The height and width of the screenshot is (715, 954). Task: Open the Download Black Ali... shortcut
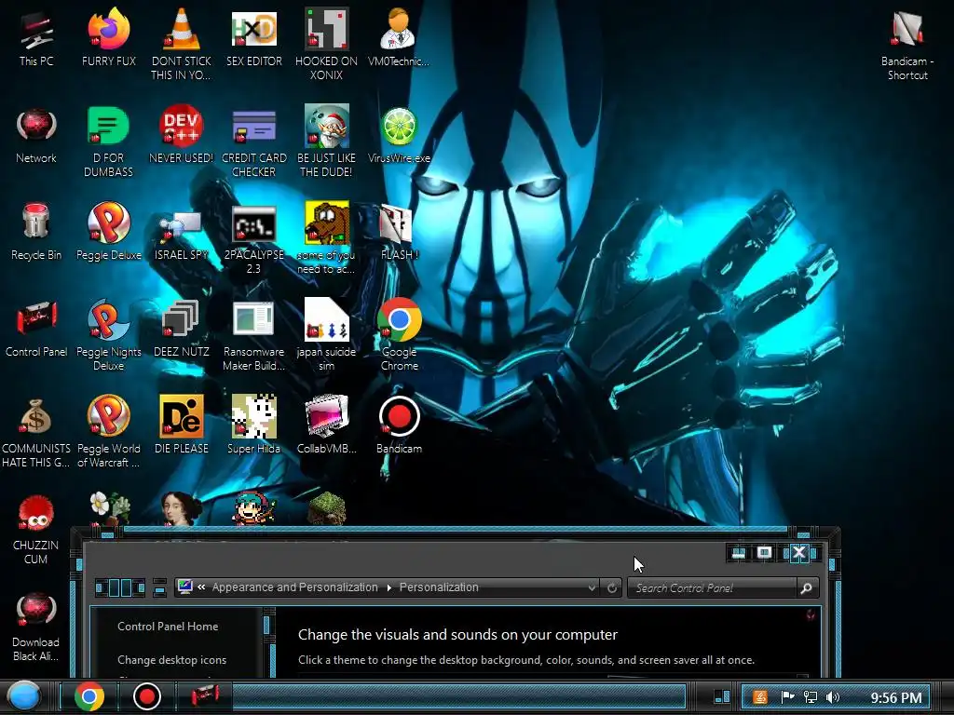(x=36, y=627)
